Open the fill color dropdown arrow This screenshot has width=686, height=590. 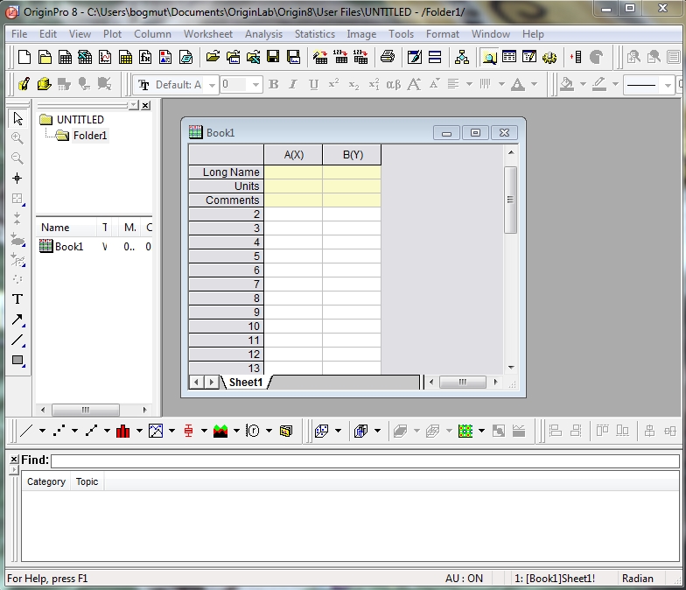click(583, 84)
